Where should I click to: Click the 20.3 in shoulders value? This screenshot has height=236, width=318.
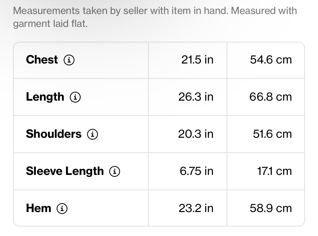click(196, 134)
